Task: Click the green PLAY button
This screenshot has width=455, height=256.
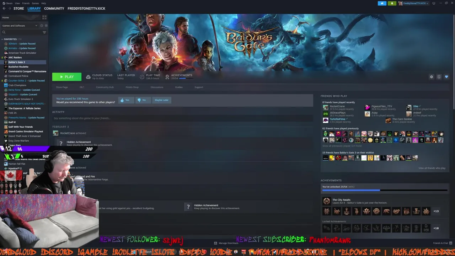Action: click(x=67, y=77)
